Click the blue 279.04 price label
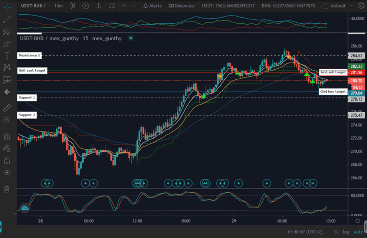The width and height of the screenshot is (367, 238). (x=356, y=93)
